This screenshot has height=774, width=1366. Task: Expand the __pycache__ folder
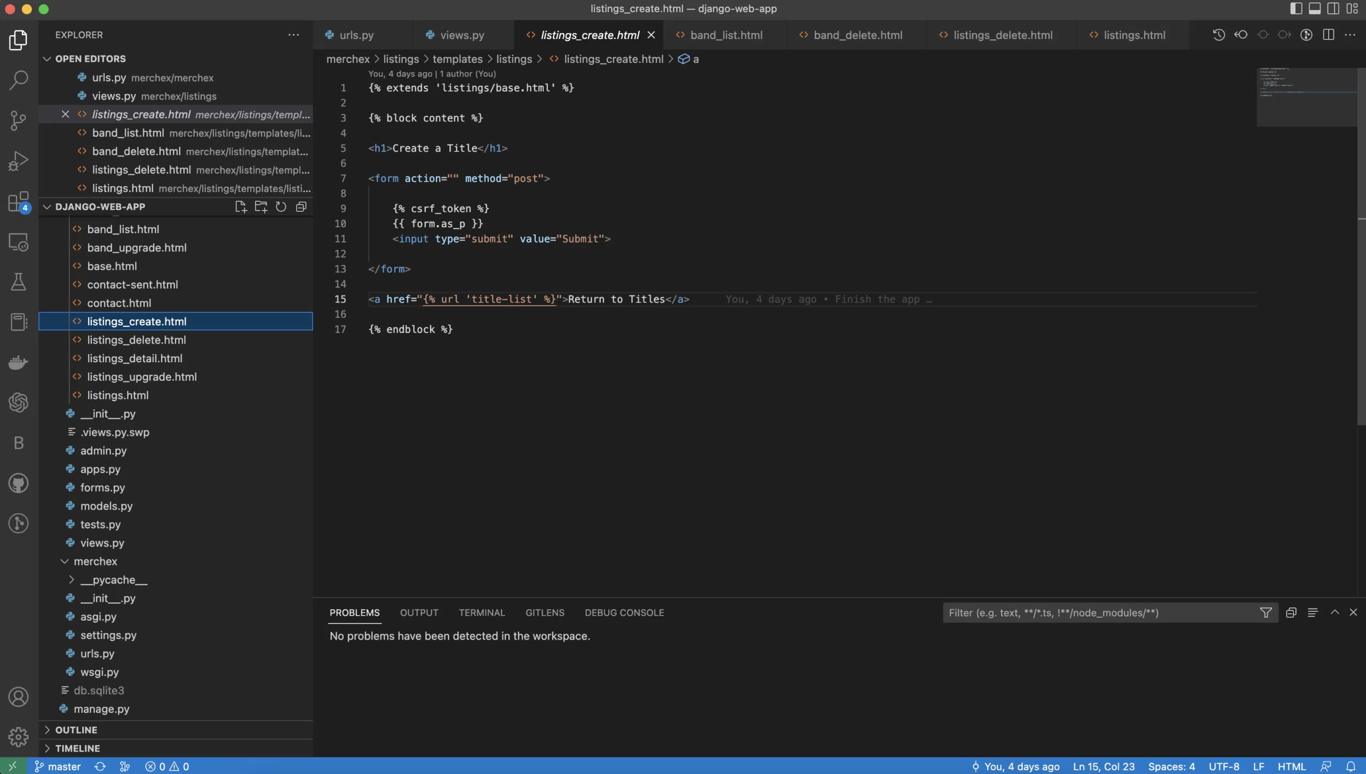(176, 580)
